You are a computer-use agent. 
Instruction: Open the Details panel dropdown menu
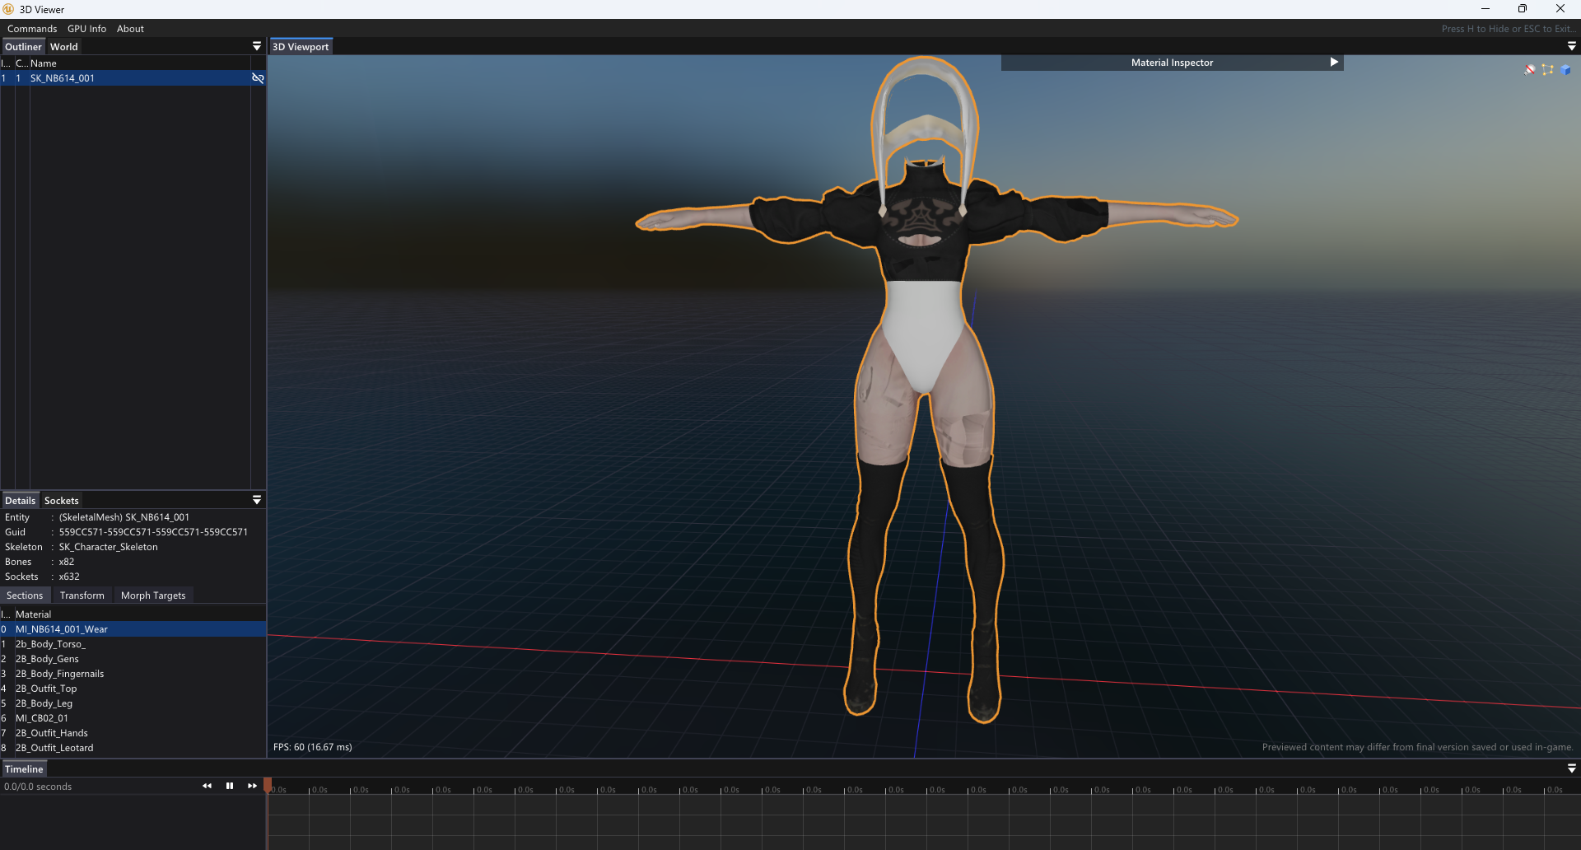coord(257,500)
